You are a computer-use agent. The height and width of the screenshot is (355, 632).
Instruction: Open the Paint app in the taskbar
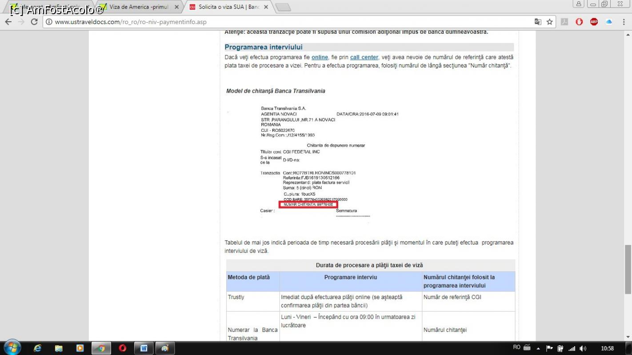[x=165, y=348]
